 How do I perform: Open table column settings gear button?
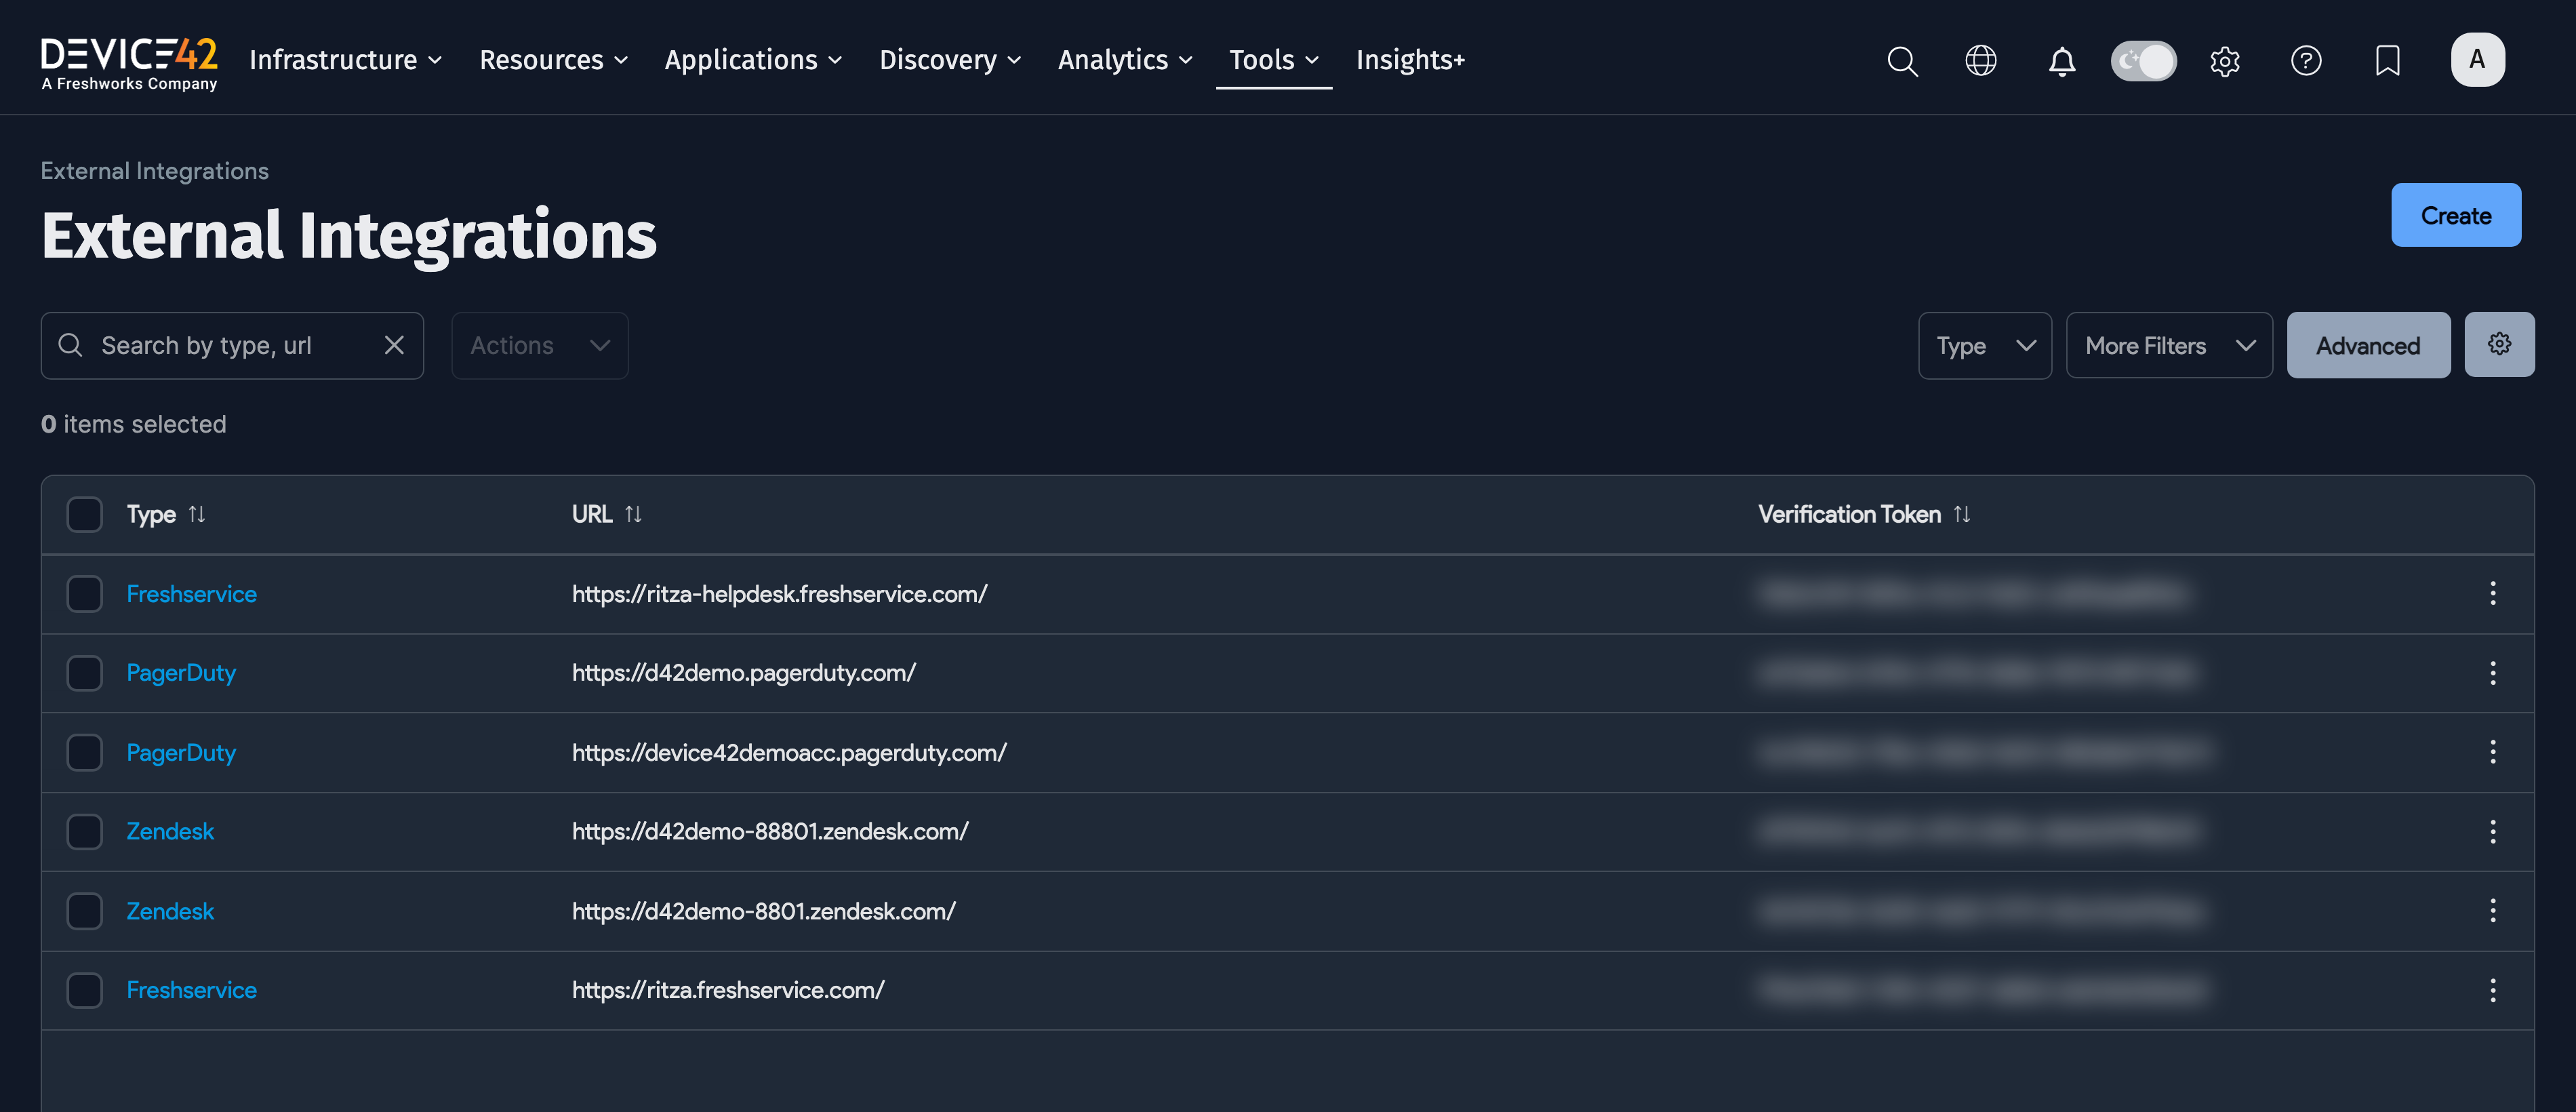(2499, 344)
